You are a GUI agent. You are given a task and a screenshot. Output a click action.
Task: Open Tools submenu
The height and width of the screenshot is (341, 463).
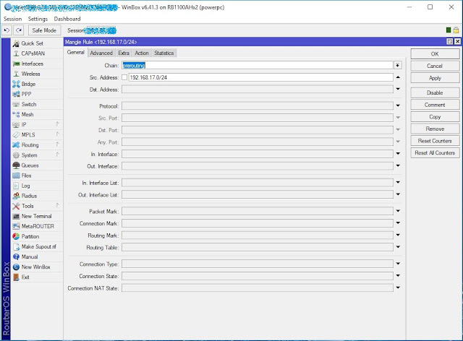point(37,206)
